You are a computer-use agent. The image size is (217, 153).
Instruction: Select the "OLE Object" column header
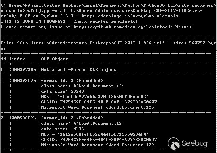pos(55,59)
